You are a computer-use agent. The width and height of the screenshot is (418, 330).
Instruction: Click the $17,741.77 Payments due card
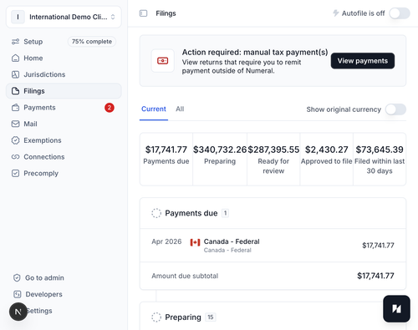pos(166,159)
